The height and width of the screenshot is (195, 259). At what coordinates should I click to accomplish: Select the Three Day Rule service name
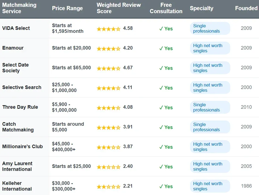[x=20, y=107]
